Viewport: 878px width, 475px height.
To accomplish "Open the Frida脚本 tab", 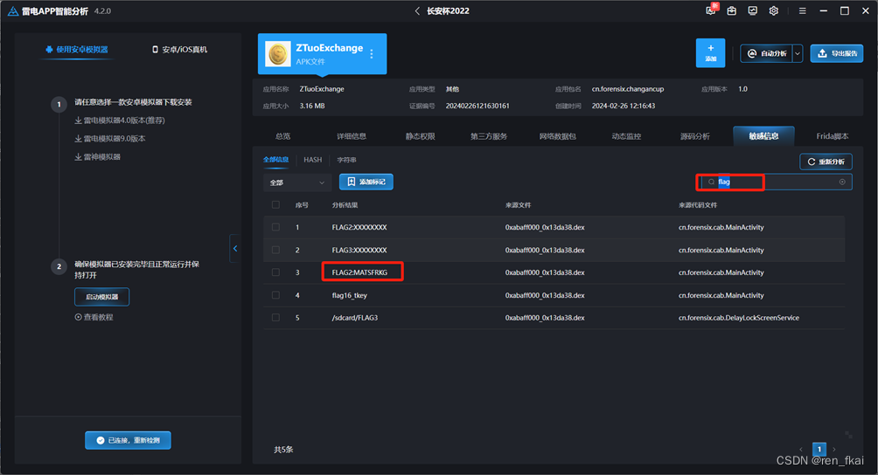I will (832, 136).
